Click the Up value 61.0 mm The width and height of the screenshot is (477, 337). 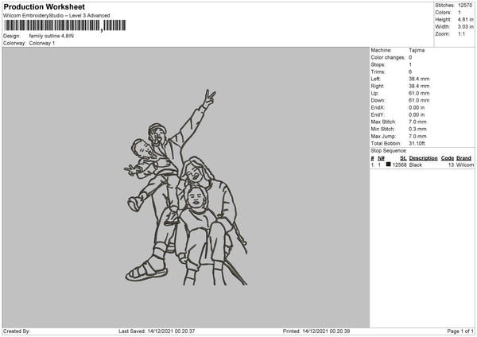[419, 93]
